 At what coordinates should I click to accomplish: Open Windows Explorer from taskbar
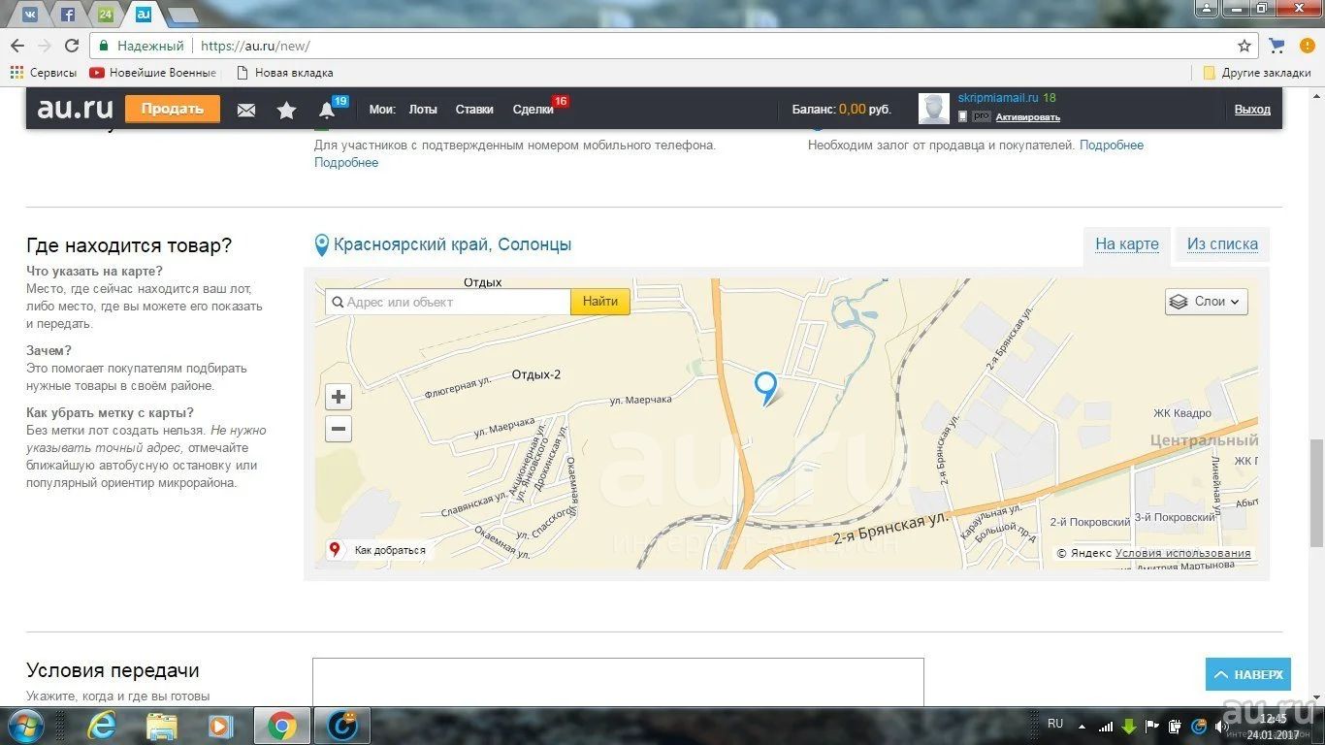(x=161, y=726)
